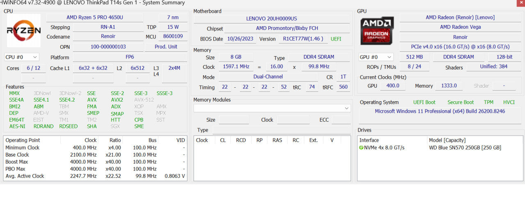Select the Minimum Clock row
Image resolution: width=525 pixels, height=200 pixels.
95,148
